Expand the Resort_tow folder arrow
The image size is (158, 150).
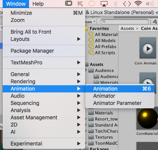86,119
